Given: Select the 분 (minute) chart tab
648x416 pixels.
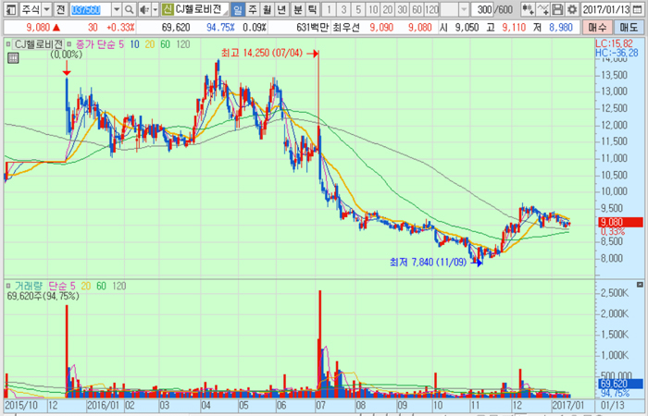Looking at the screenshot, I should coord(297,9).
